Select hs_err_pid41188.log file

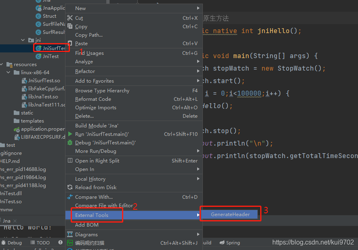click(x=23, y=185)
